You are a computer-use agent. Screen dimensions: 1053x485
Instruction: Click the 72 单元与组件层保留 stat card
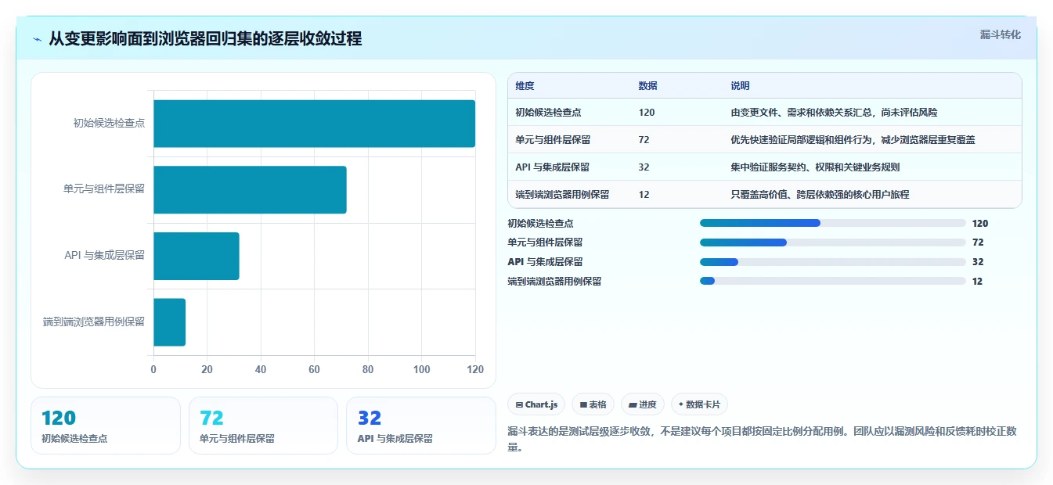click(263, 426)
